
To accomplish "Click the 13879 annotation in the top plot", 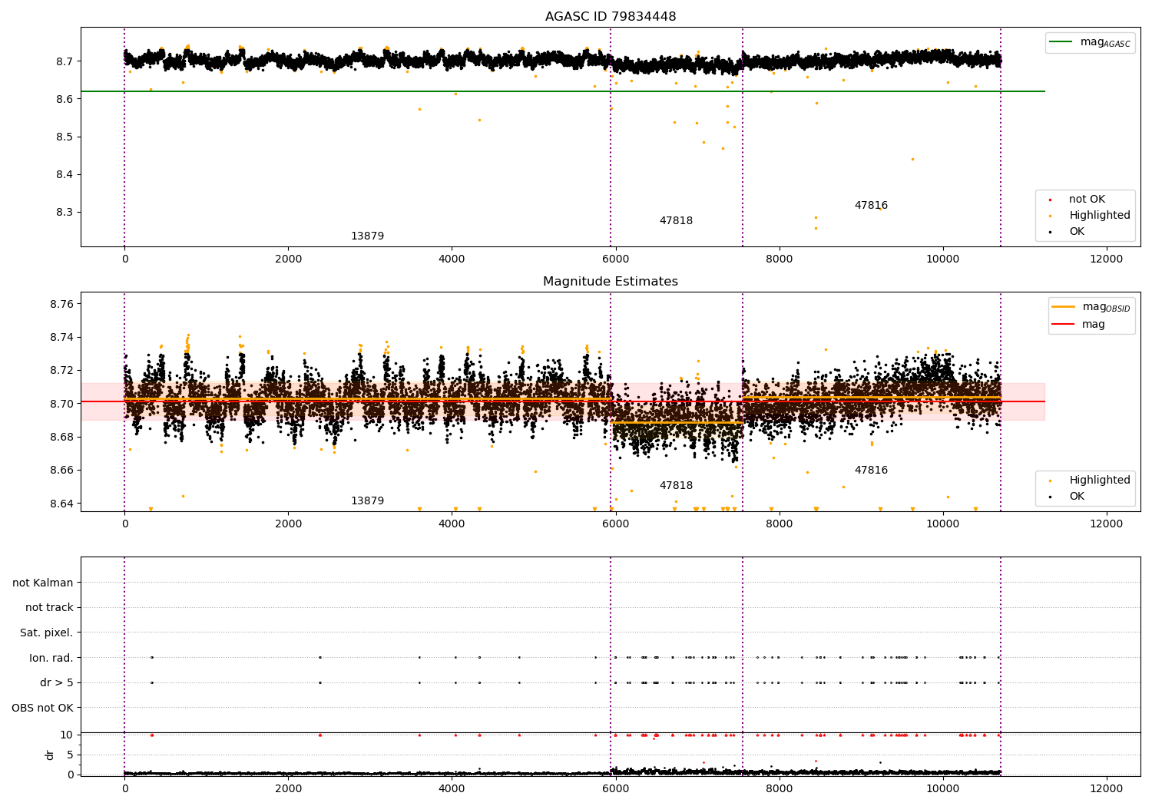I will click(x=367, y=236).
